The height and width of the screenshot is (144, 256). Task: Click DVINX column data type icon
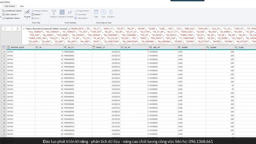coord(179,47)
